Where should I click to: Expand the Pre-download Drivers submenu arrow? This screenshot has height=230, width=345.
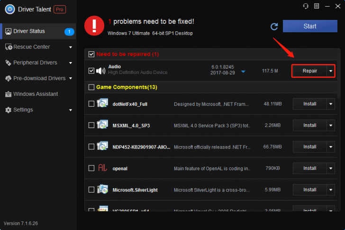(x=71, y=78)
